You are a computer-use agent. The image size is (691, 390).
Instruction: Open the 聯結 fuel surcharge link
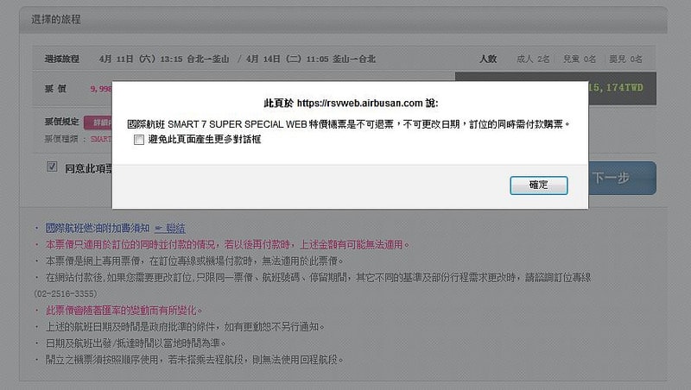coord(175,228)
